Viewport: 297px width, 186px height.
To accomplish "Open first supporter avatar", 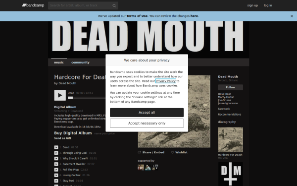I will pyautogui.click(x=141, y=168).
